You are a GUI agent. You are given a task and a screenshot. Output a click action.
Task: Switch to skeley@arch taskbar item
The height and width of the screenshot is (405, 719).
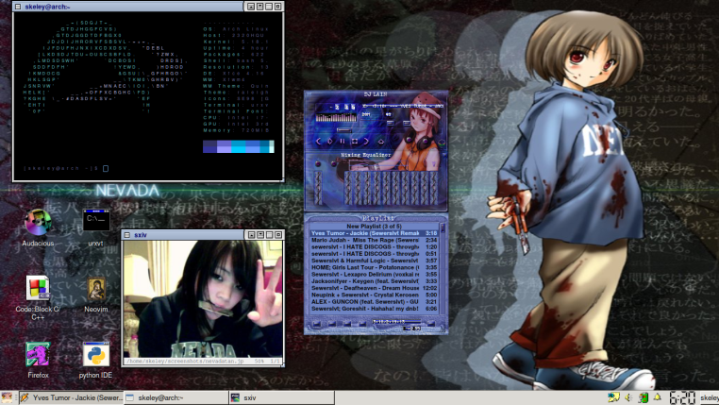point(176,397)
